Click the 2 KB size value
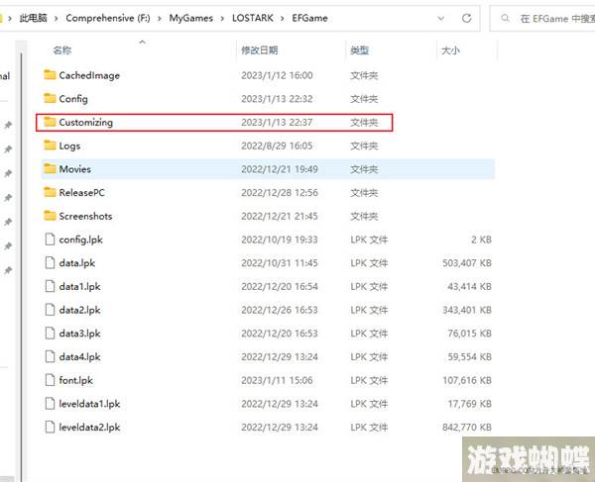The width and height of the screenshot is (595, 482). pyautogui.click(x=481, y=240)
